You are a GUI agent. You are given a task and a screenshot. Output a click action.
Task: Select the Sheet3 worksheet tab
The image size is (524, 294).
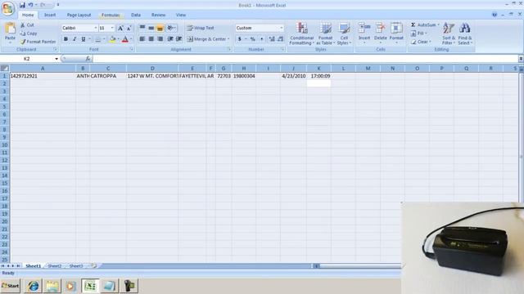click(x=76, y=266)
